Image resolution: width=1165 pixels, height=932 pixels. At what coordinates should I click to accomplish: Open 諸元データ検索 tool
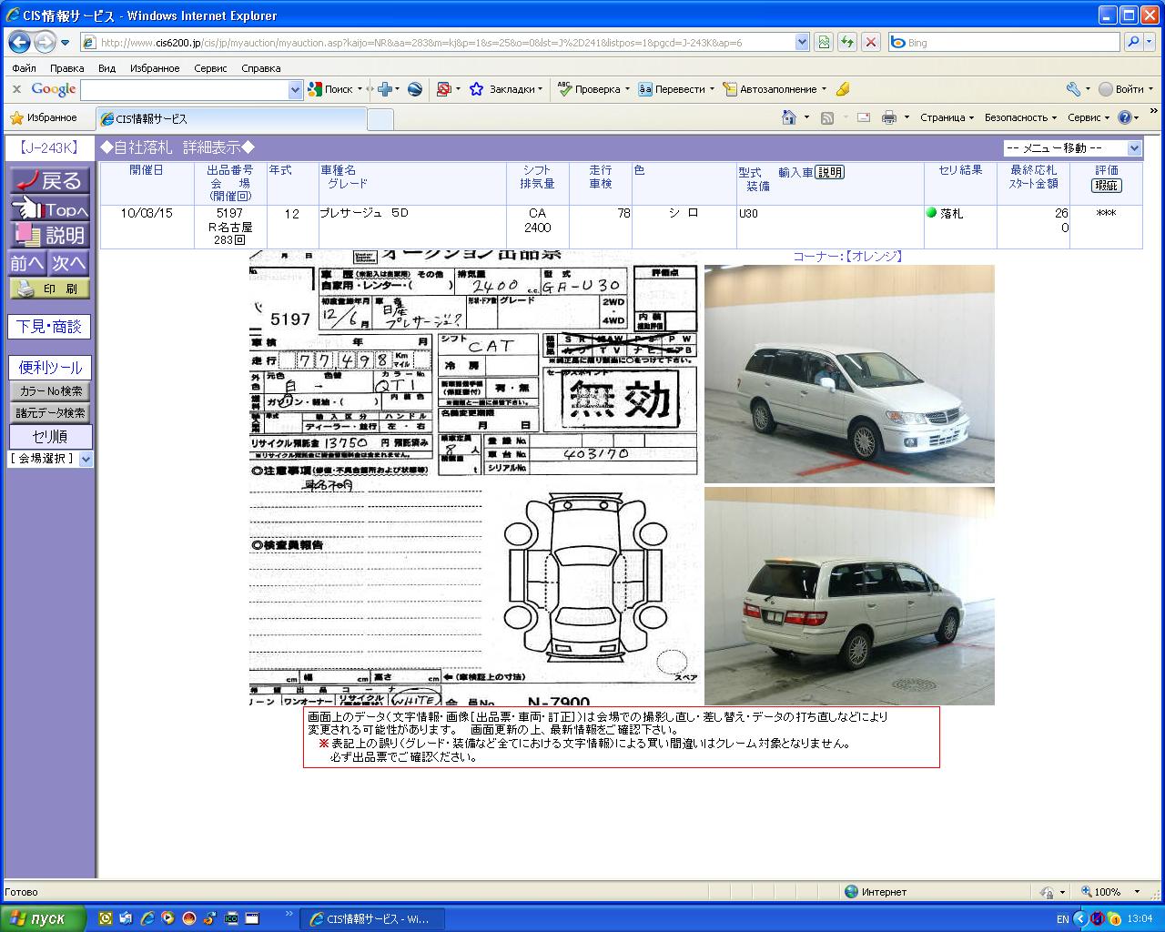point(50,413)
